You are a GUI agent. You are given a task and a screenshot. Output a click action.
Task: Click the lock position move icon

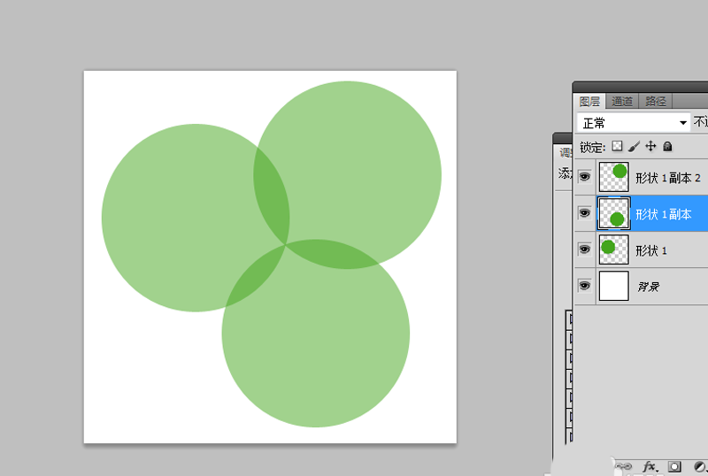650,146
